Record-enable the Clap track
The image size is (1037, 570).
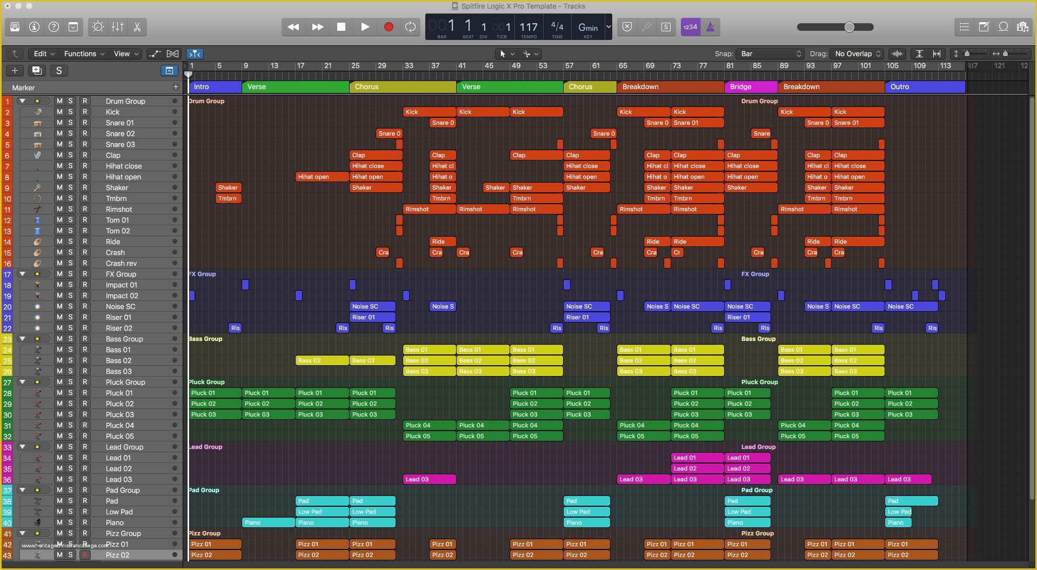pos(85,155)
